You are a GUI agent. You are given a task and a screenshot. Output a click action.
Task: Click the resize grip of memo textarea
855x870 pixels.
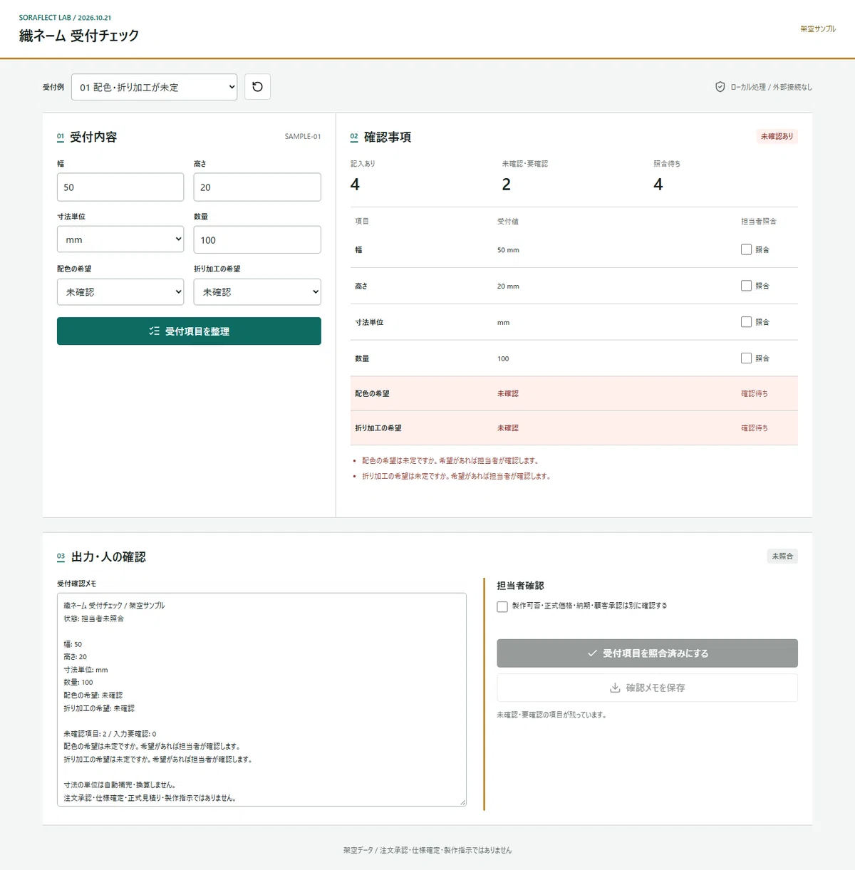462,802
